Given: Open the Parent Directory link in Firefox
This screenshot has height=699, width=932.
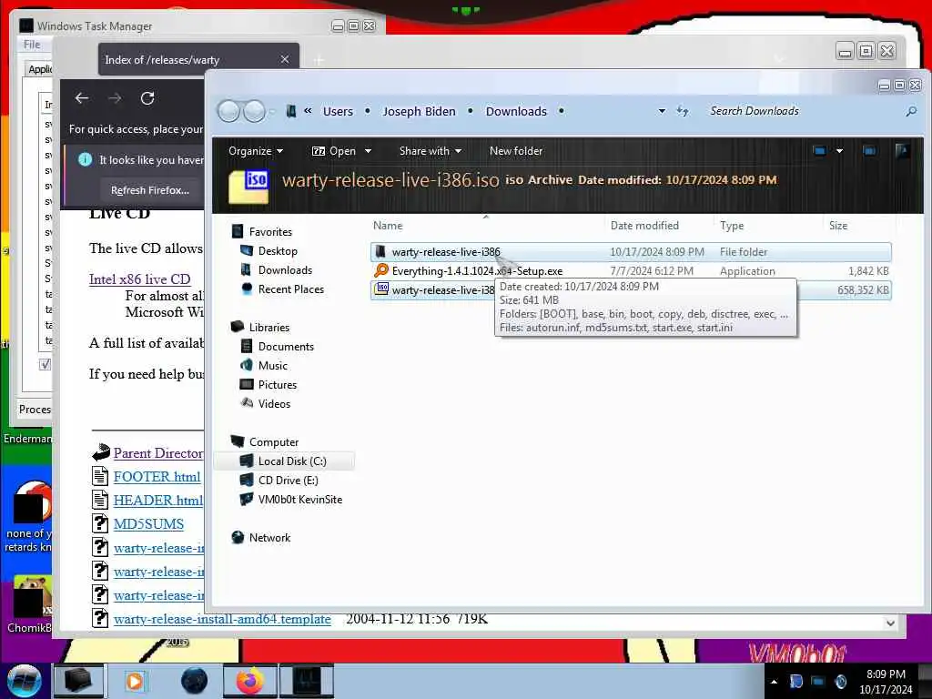Looking at the screenshot, I should (x=158, y=453).
